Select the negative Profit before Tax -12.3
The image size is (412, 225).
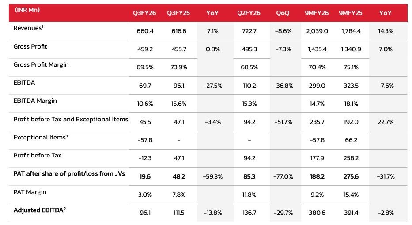(144, 158)
